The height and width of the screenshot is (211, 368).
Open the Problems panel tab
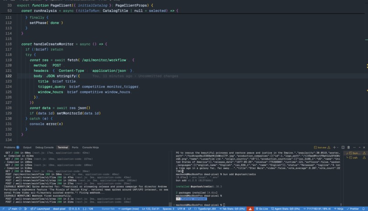pyautogui.click(x=11, y=147)
